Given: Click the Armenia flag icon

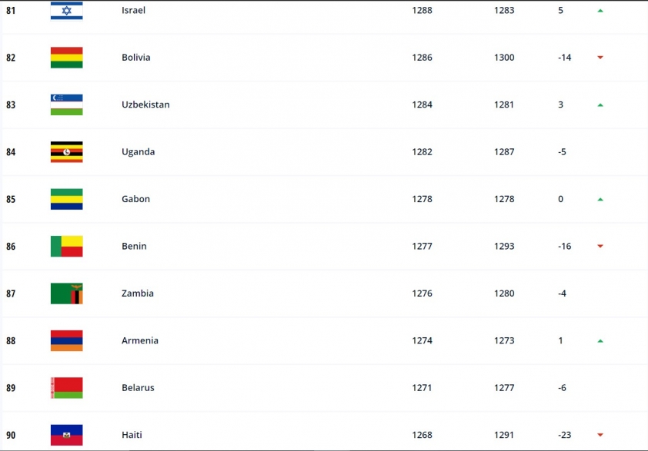Looking at the screenshot, I should coord(66,340).
